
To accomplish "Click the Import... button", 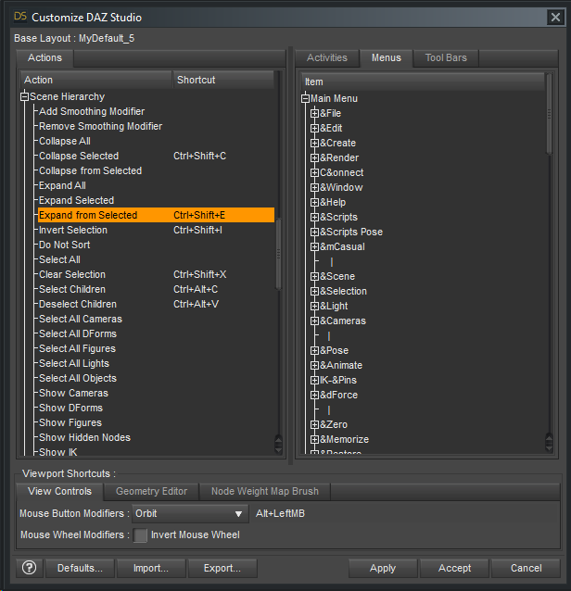I will [x=151, y=569].
